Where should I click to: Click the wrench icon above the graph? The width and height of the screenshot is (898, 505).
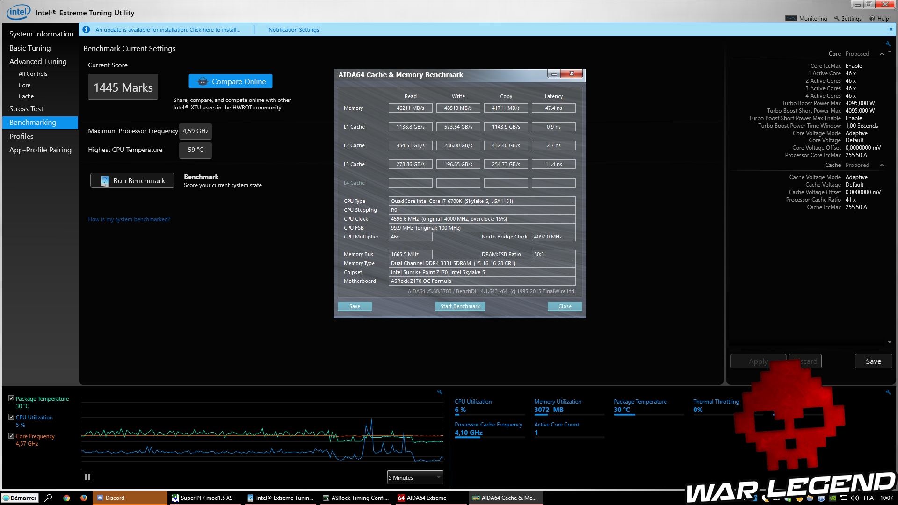click(x=440, y=392)
